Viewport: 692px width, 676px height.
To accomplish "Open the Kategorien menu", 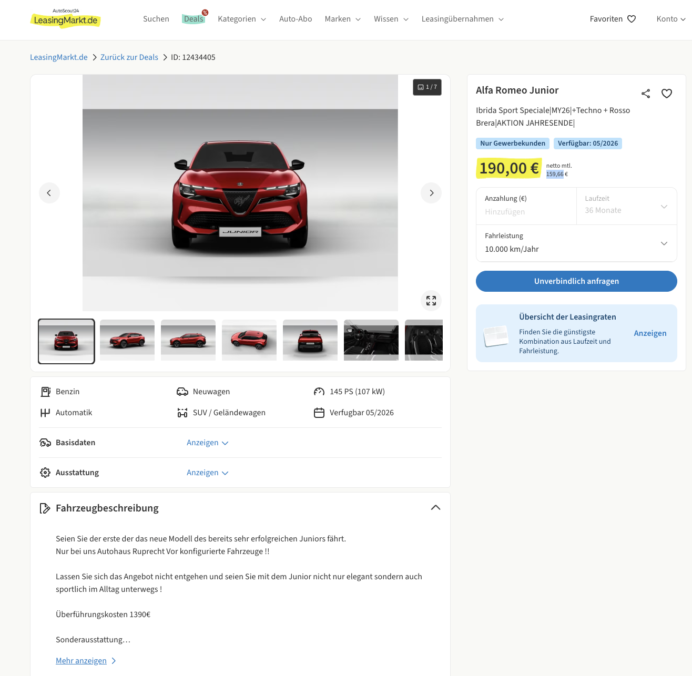I will tap(242, 19).
